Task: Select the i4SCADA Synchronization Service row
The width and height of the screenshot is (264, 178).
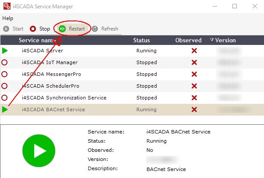Action: click(132, 98)
